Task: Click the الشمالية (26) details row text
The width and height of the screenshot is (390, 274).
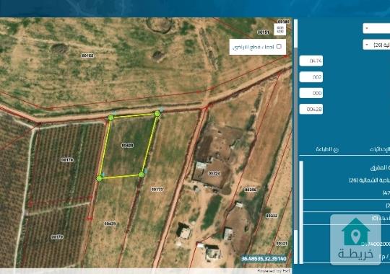Action: [x=369, y=180]
